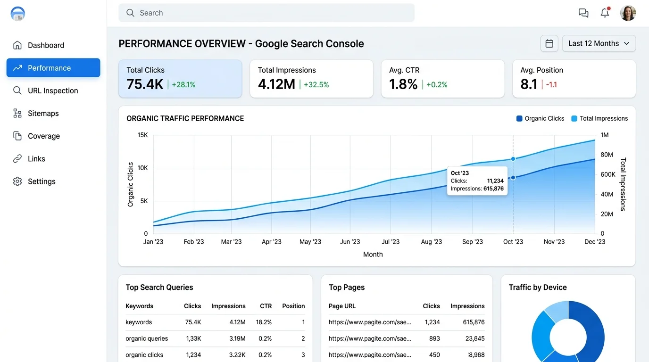Image resolution: width=649 pixels, height=362 pixels.
Task: Click the Oct '23 clicks data point
Action: click(513, 178)
